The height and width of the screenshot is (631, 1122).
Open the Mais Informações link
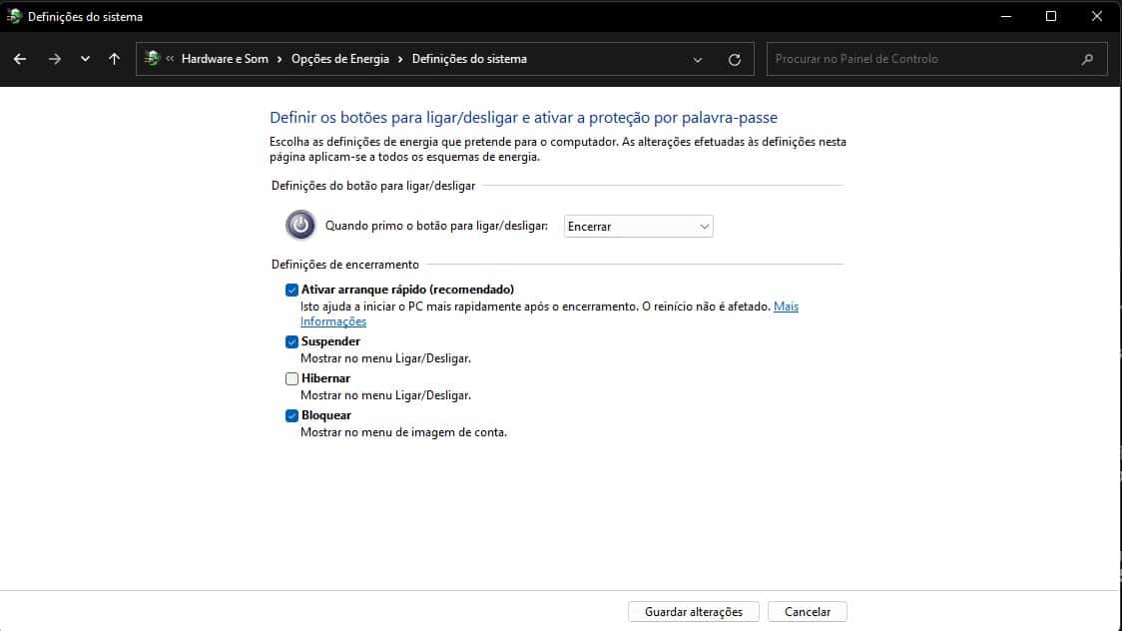pos(786,307)
